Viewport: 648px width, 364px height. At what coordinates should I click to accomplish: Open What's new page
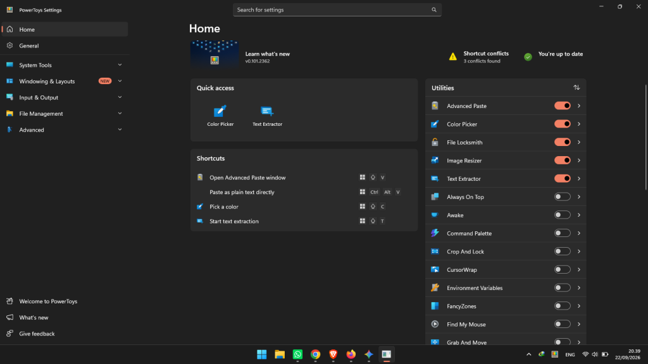(x=65, y=317)
